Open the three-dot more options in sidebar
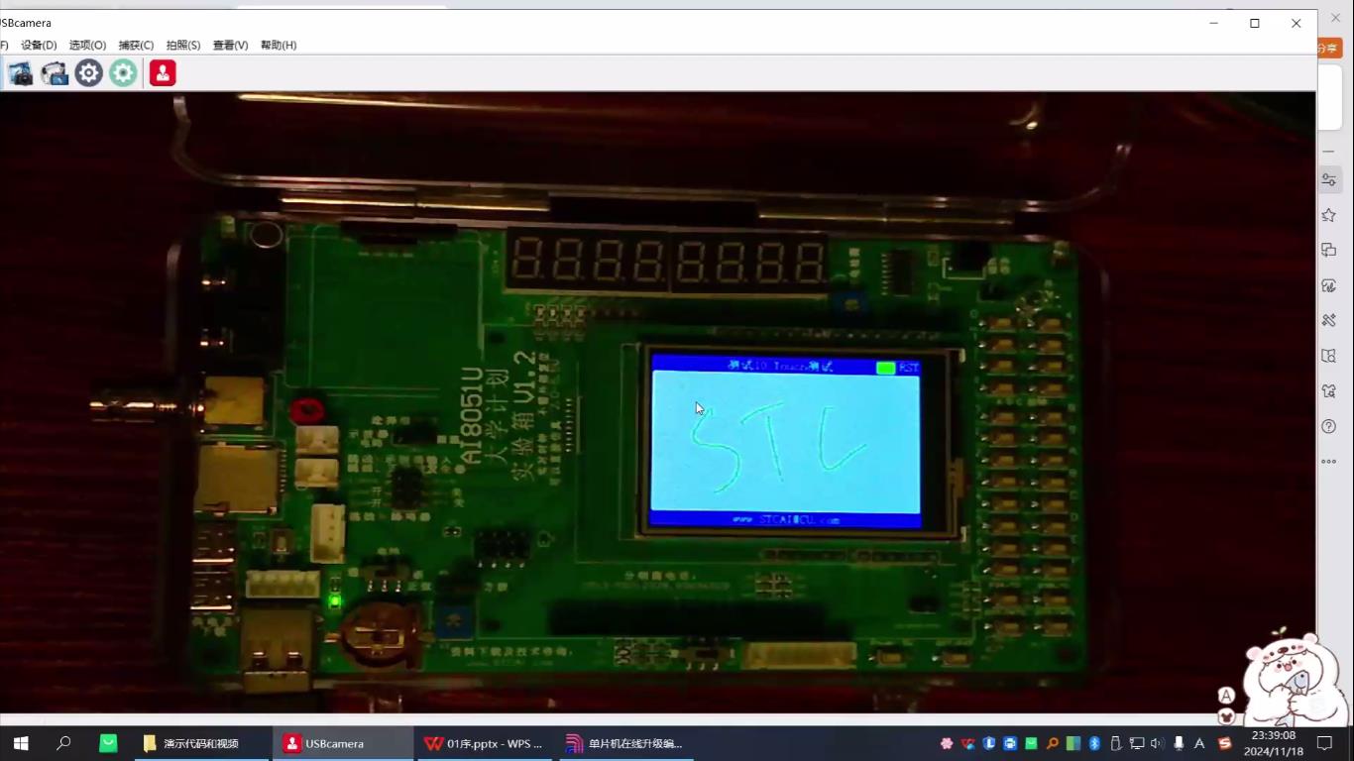The height and width of the screenshot is (761, 1354). (x=1329, y=462)
